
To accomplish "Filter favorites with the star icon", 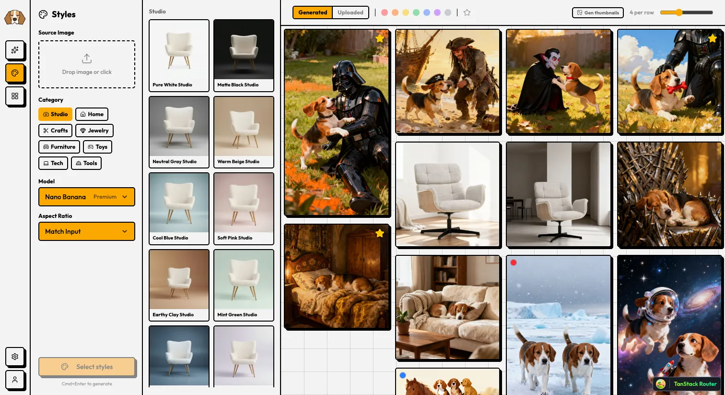I will tap(467, 12).
